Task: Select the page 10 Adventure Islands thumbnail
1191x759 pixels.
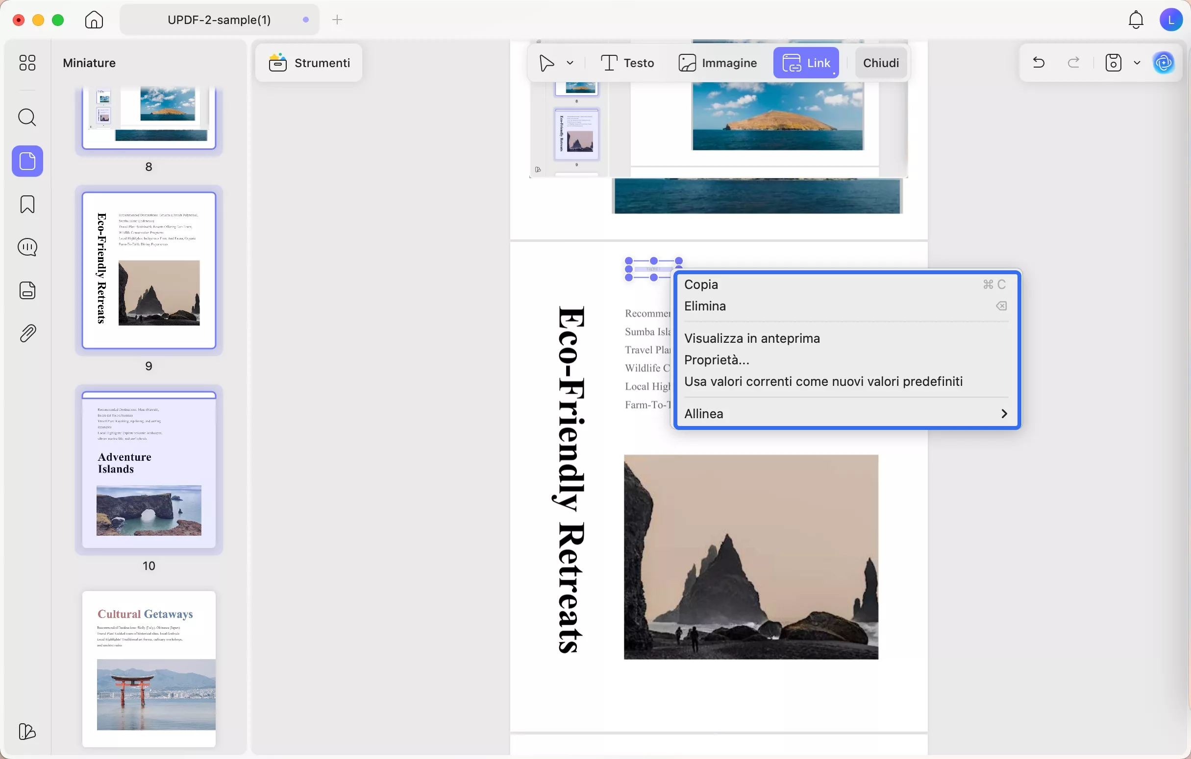Action: [x=149, y=470]
